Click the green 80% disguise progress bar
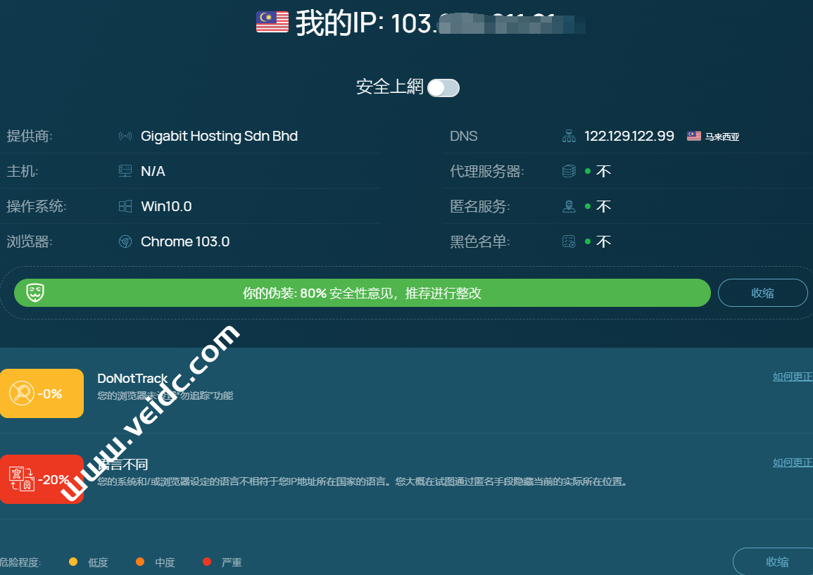Image resolution: width=813 pixels, height=575 pixels. click(362, 293)
